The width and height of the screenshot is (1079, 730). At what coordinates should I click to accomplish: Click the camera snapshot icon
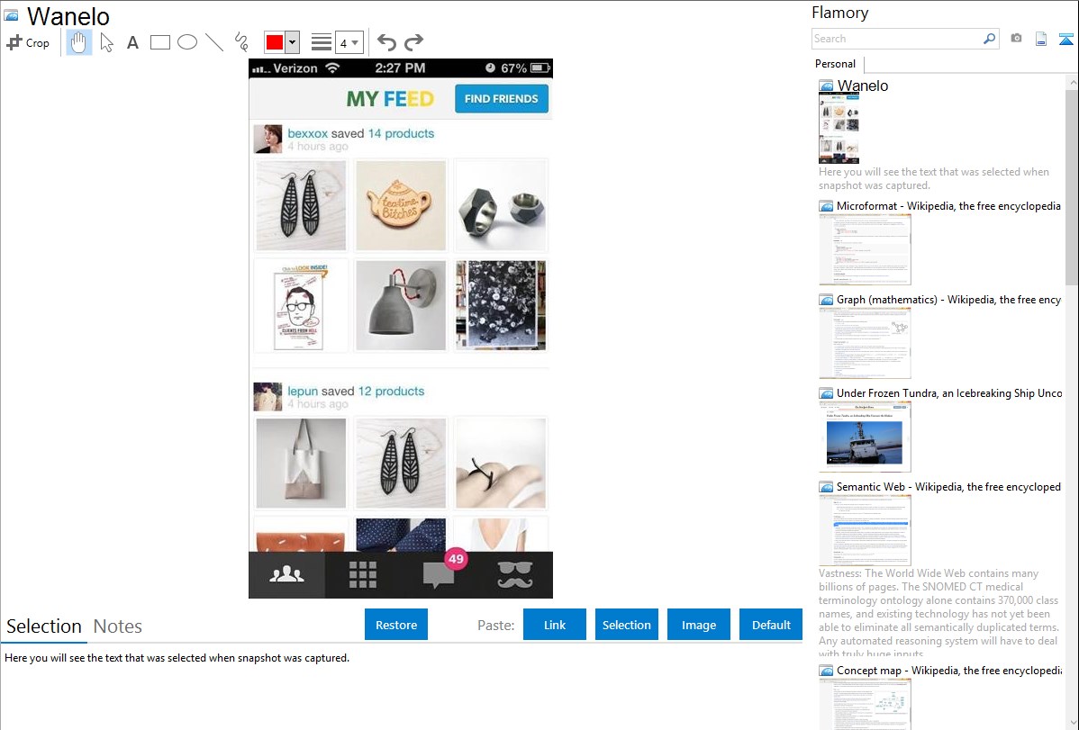[1016, 39]
